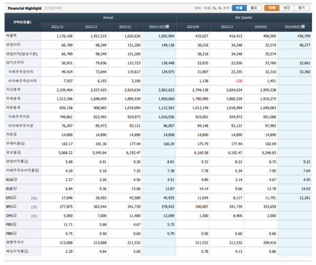
Task: Open the info icon beside 지배주주순이익률
Action: point(37,170)
